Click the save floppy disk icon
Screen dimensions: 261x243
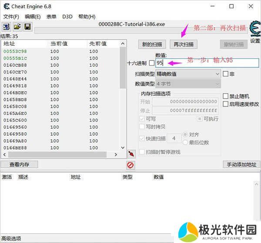click(x=28, y=27)
